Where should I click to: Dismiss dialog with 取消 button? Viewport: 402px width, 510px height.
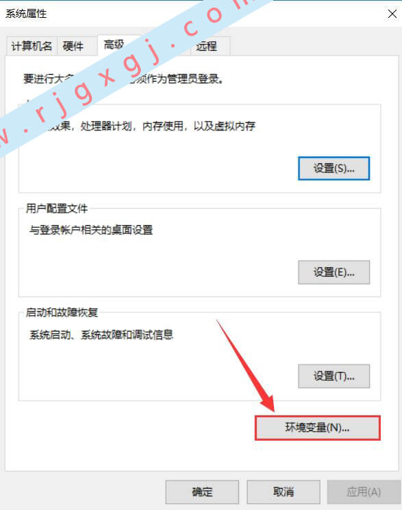[284, 491]
